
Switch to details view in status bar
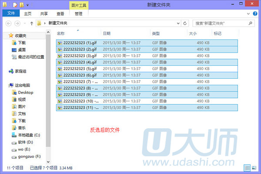point(247,168)
